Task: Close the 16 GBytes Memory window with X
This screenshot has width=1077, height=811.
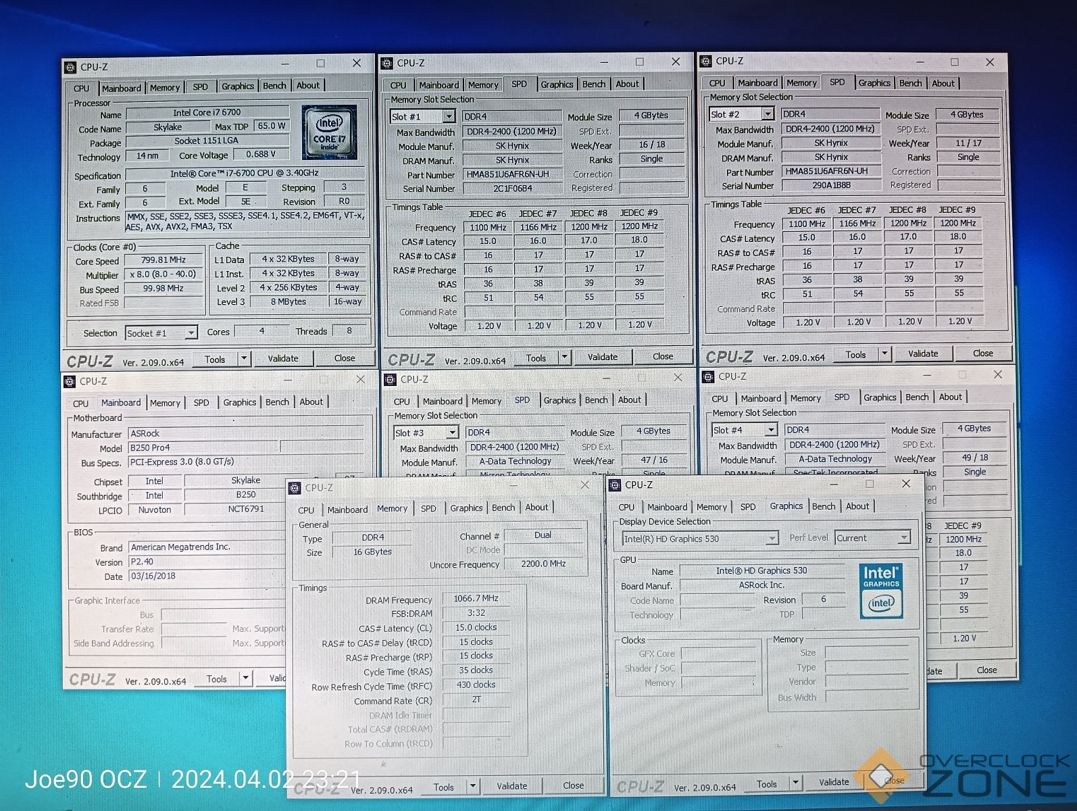Action: pyautogui.click(x=585, y=485)
